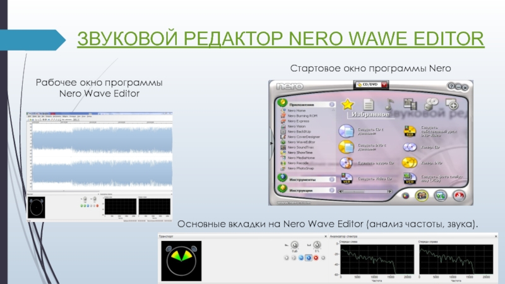Minimize the Nero StartSmart window
This screenshot has width=505, height=284.
(458, 87)
